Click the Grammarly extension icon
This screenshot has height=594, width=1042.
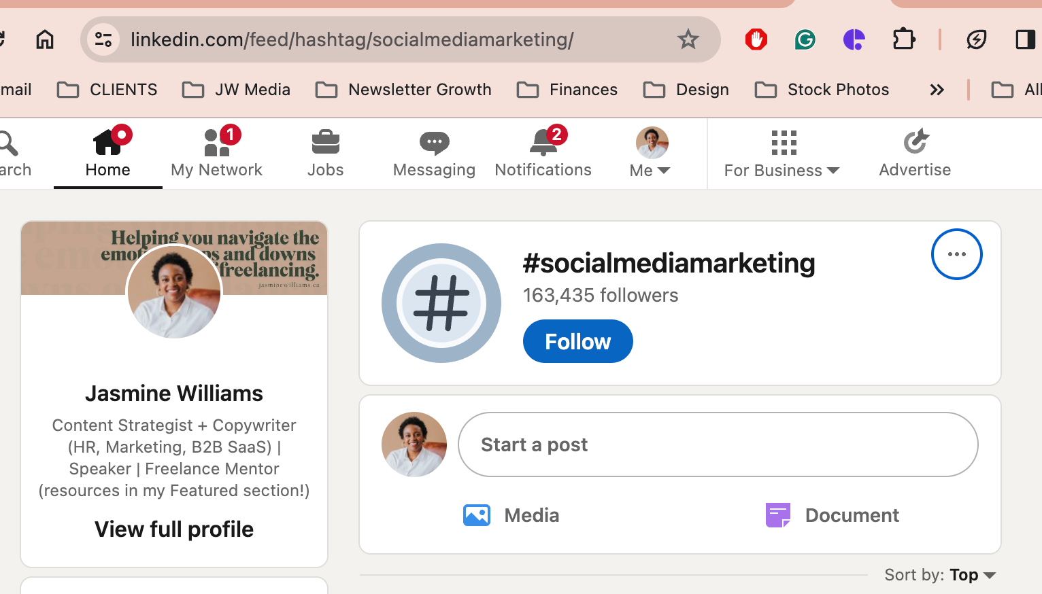click(x=805, y=39)
